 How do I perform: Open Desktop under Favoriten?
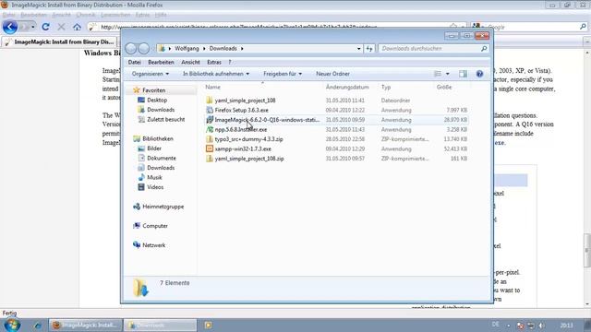pyautogui.click(x=157, y=101)
